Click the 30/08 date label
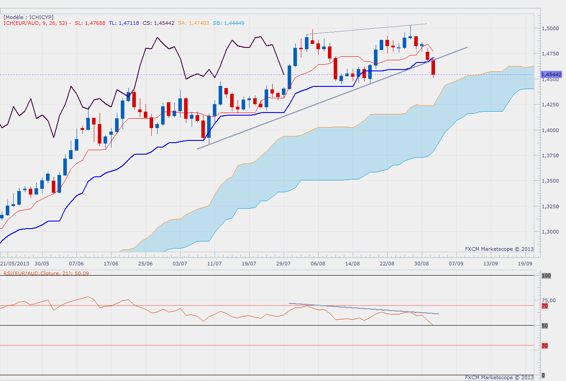Screen dimensions: 566x381 (x=422, y=263)
